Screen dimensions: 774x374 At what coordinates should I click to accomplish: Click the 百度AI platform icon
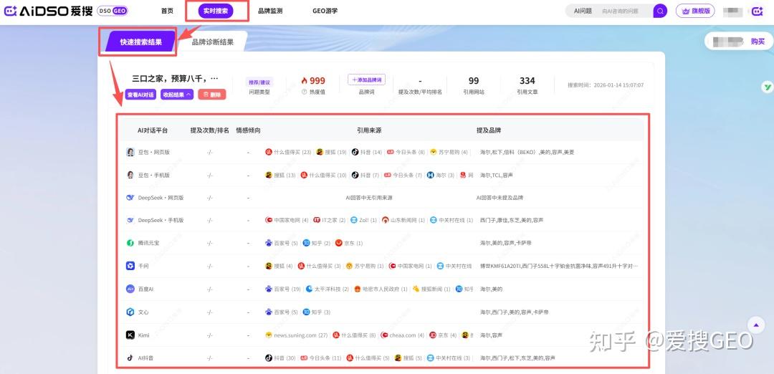tap(130, 289)
